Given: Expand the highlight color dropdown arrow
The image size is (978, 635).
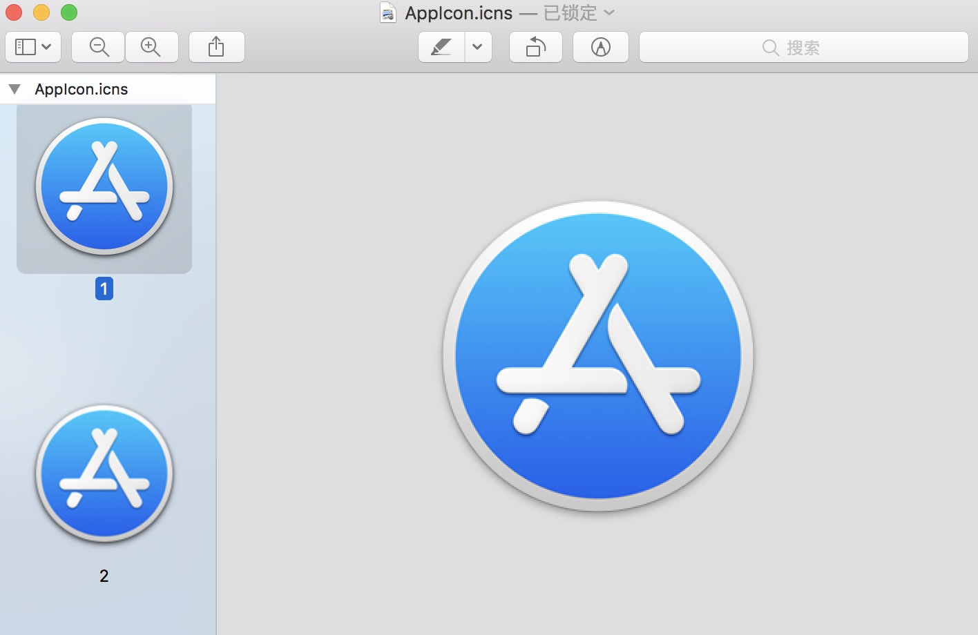Looking at the screenshot, I should 478,47.
